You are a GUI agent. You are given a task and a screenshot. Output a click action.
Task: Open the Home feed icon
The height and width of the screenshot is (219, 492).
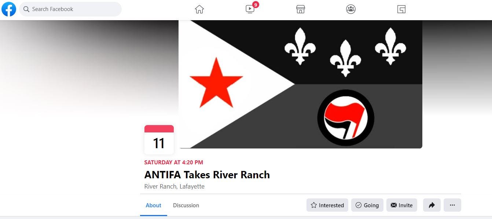click(199, 9)
